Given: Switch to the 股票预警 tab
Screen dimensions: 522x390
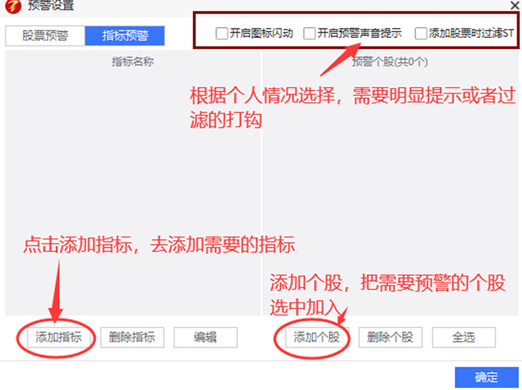Looking at the screenshot, I should tap(45, 35).
